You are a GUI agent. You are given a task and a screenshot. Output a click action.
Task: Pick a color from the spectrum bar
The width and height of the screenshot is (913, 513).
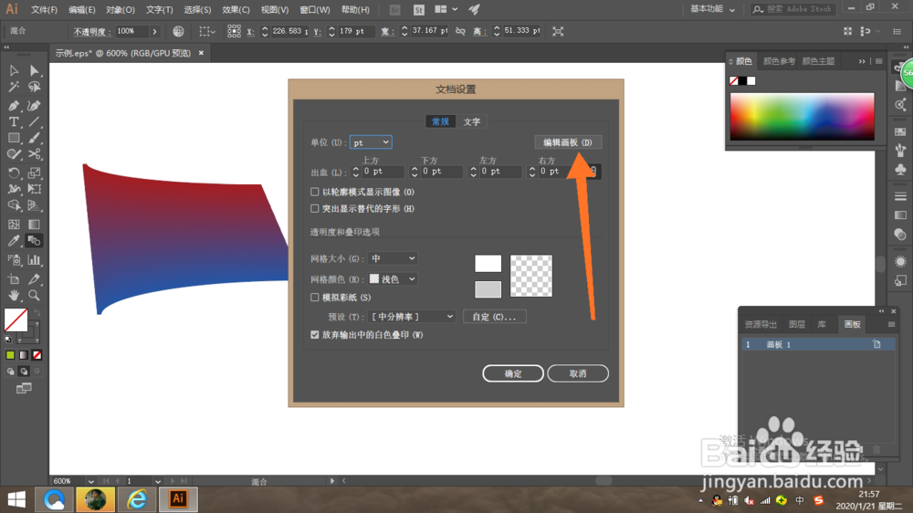point(802,117)
